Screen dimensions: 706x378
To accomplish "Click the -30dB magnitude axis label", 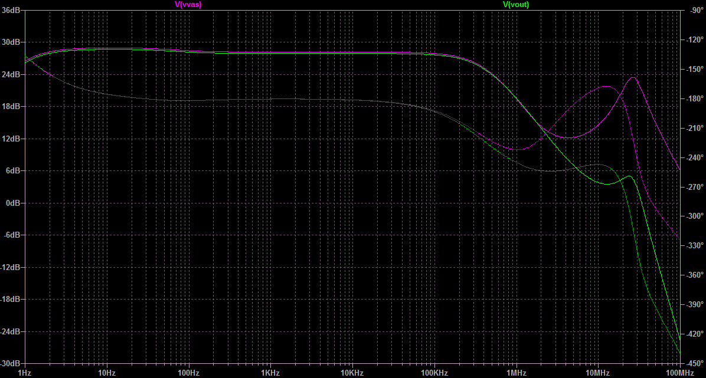I will coord(11,364).
